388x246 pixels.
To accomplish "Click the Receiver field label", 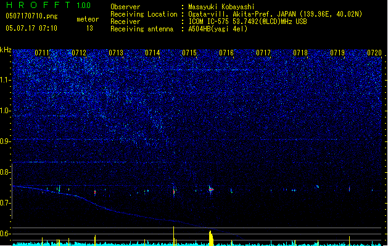I will pos(125,22).
